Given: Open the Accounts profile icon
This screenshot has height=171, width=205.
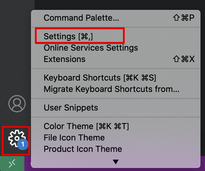Looking at the screenshot, I should click(x=17, y=104).
